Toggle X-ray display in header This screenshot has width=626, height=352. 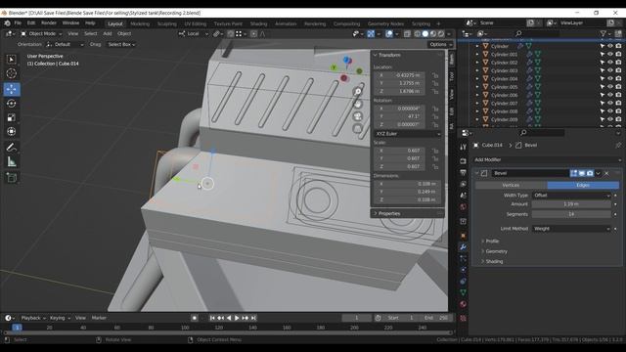[x=407, y=34]
